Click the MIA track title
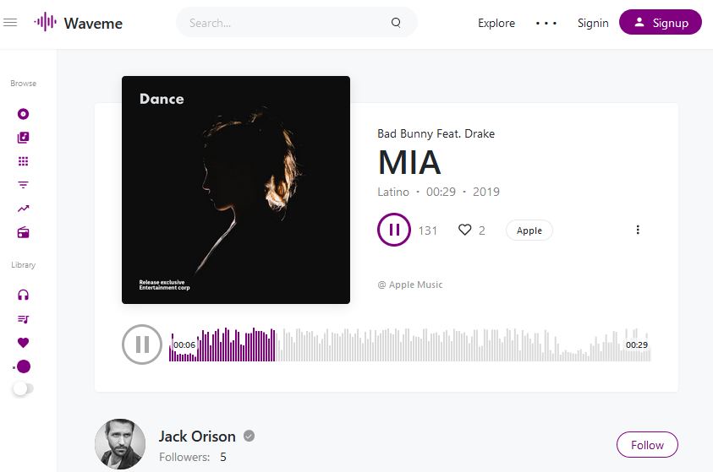The height and width of the screenshot is (472, 713). coord(409,162)
